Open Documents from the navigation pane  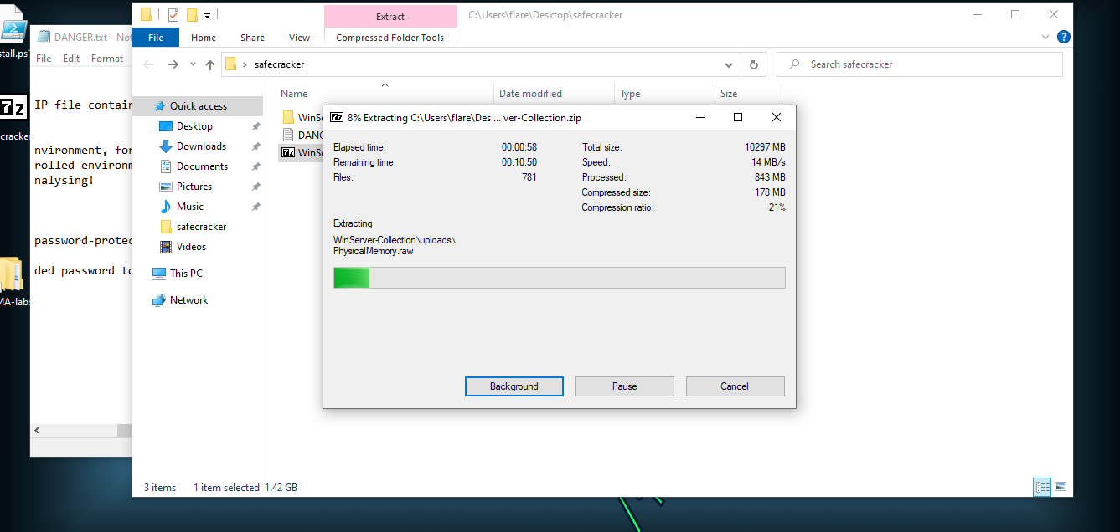point(202,166)
